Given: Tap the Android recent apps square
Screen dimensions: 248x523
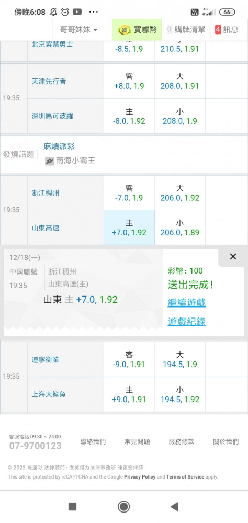Looking at the screenshot, I should click(72, 507).
